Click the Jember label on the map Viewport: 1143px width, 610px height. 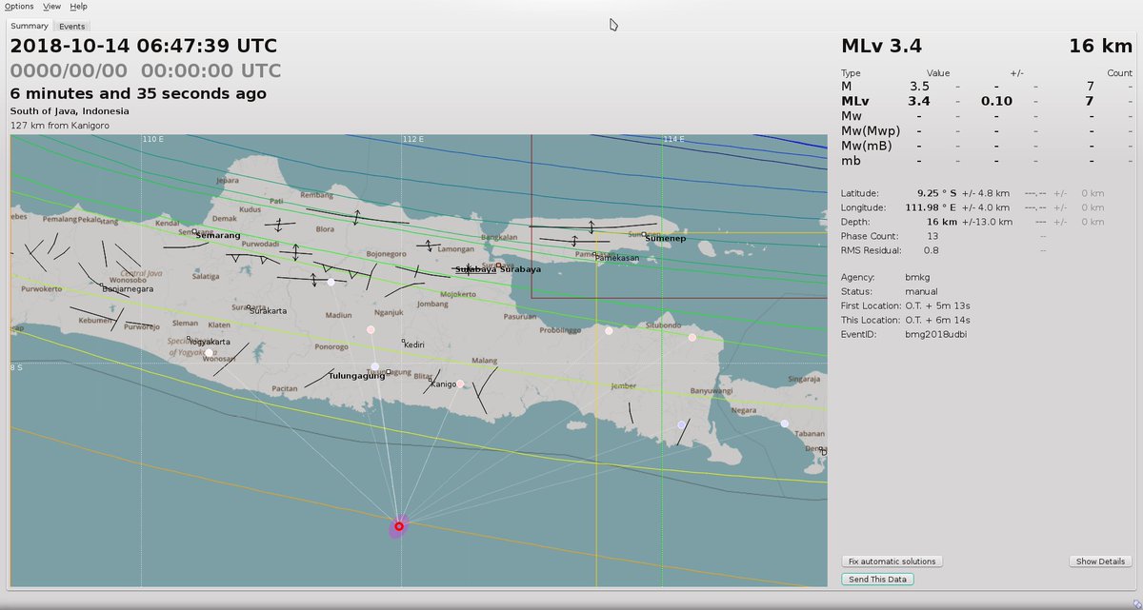tap(623, 385)
